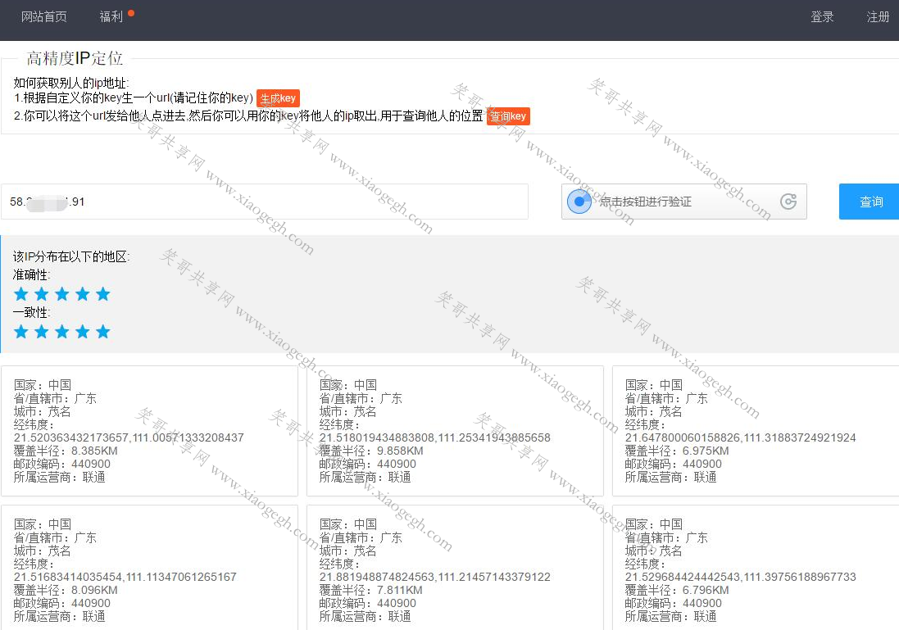Select the 覆盖半径：8.096KM text
The height and width of the screenshot is (630, 899).
[66, 590]
